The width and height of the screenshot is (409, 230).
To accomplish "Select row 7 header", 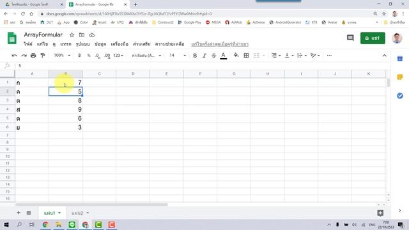I will [7, 135].
